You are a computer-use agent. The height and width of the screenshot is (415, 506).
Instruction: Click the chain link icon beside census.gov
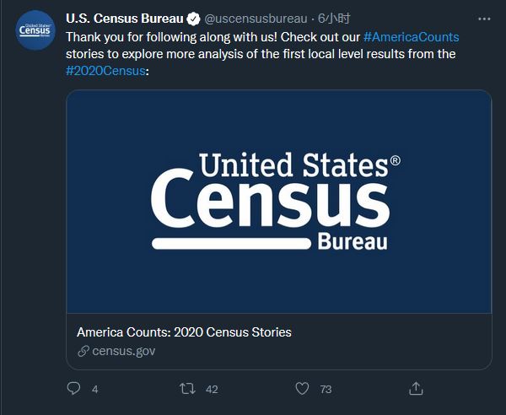tap(83, 352)
